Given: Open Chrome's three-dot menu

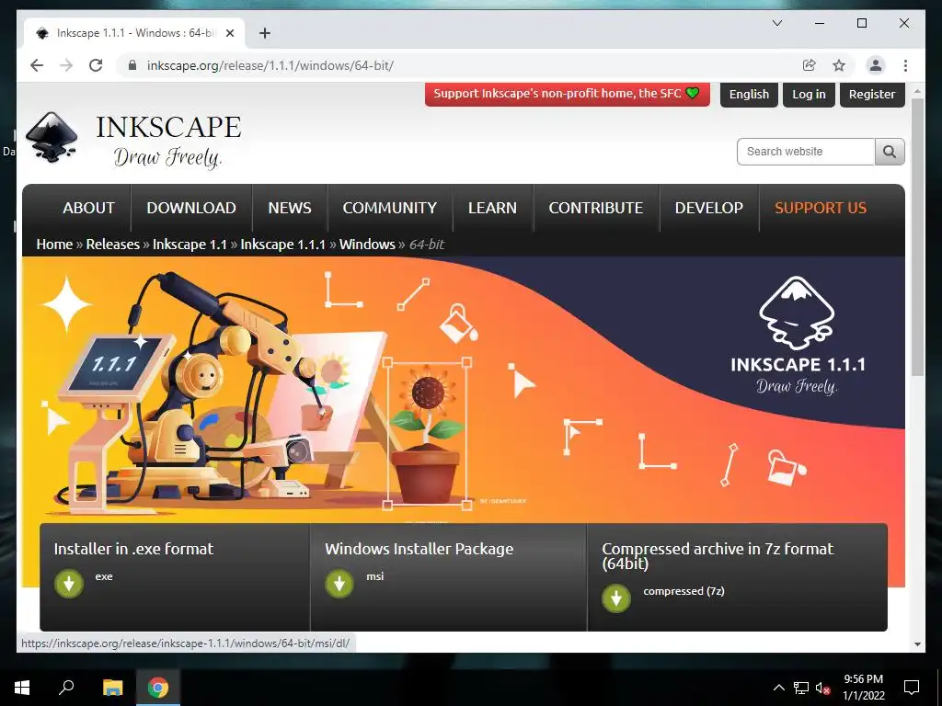Looking at the screenshot, I should tap(905, 65).
